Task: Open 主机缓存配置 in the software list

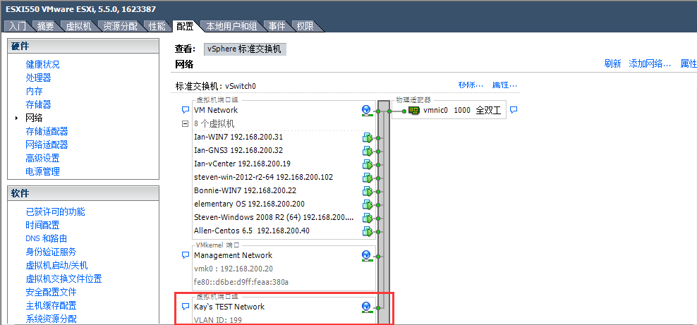Action: click(x=51, y=305)
